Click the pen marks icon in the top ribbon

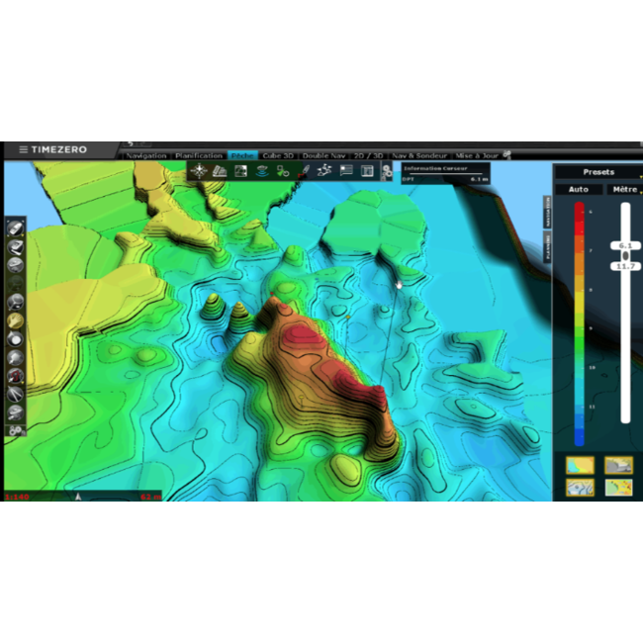[304, 171]
